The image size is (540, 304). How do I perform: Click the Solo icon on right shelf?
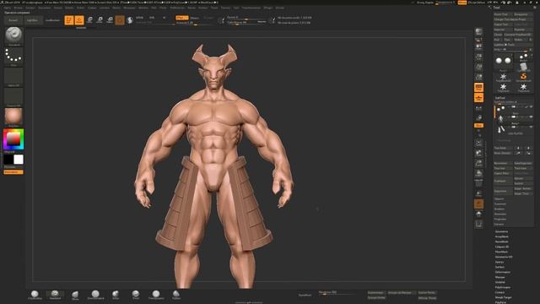[478, 214]
